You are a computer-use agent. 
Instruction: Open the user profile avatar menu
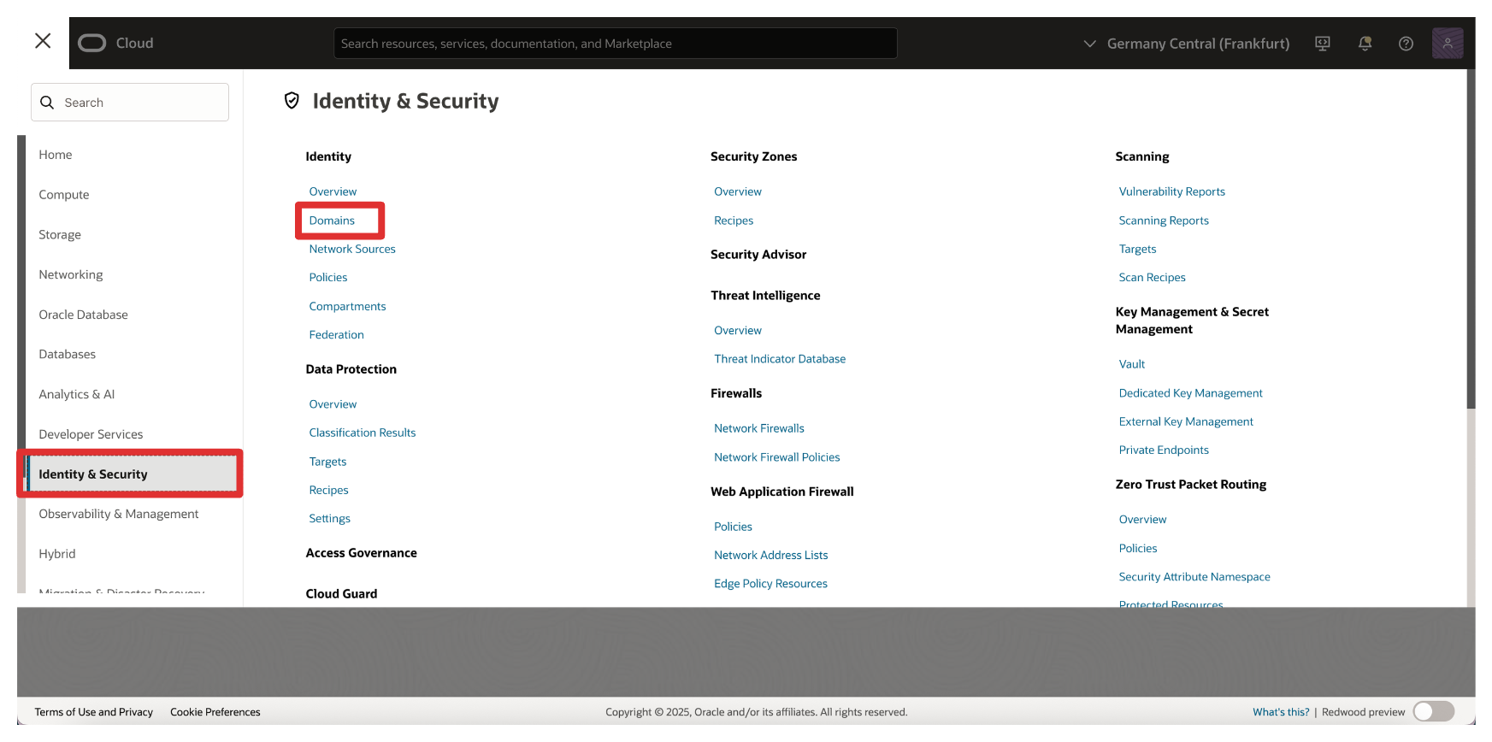(x=1447, y=43)
